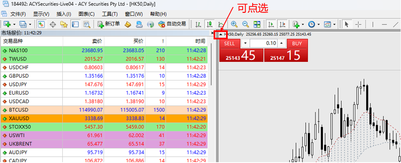Draw a vertical line tool
The image size is (401, 163).
tap(373, 24)
